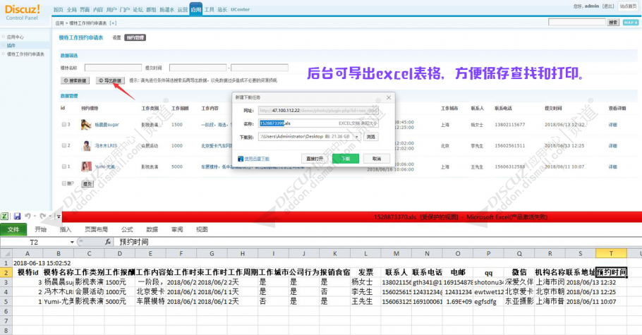
Task: Click the 搜索数据 button
Action: click(x=75, y=80)
